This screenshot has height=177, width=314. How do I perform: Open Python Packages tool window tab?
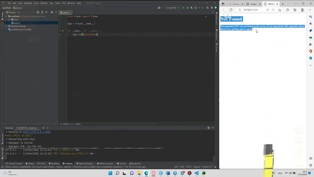[85, 164]
